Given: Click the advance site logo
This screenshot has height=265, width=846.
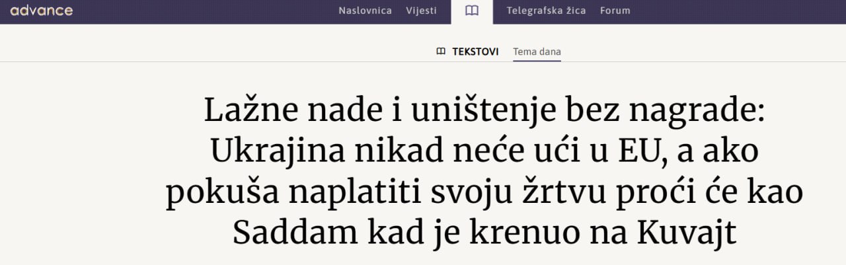Looking at the screenshot, I should pos(42,11).
